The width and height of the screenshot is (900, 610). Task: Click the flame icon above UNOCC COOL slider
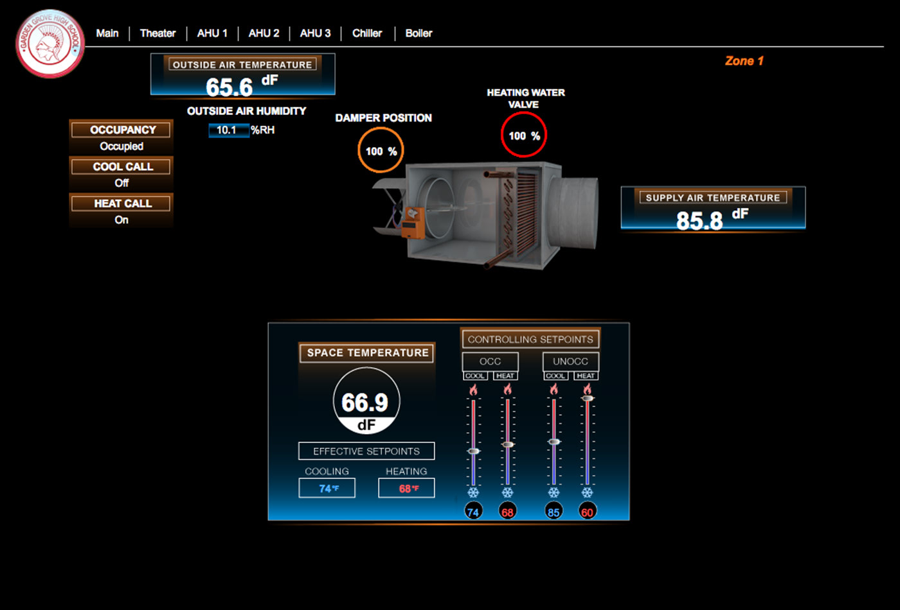(x=554, y=389)
